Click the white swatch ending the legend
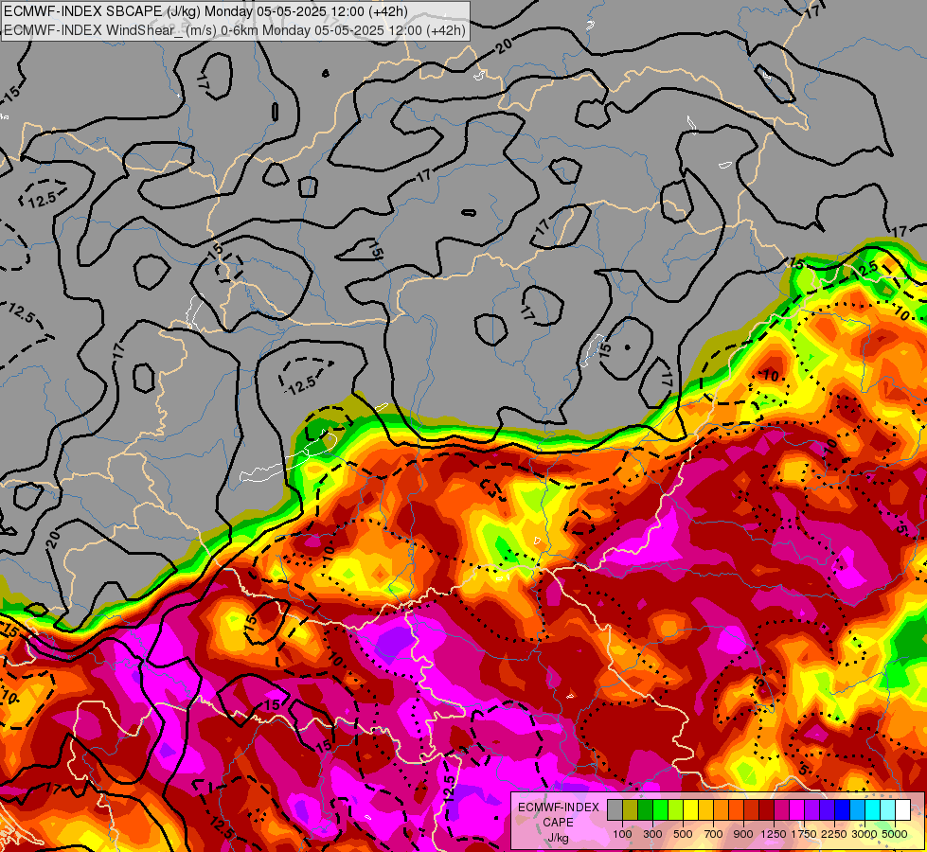The image size is (927, 852). 902,809
